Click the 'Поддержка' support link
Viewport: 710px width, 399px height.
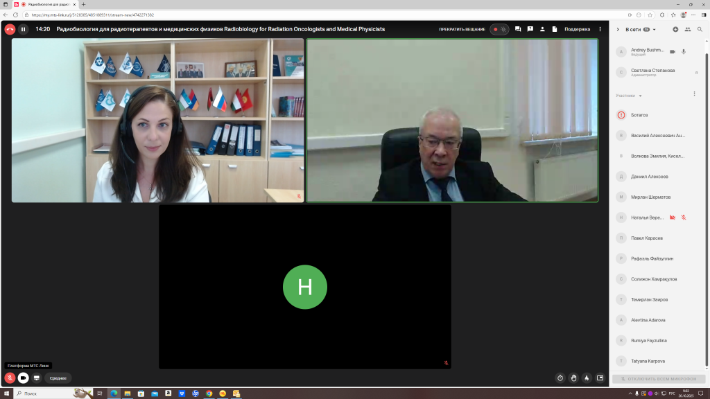point(577,29)
